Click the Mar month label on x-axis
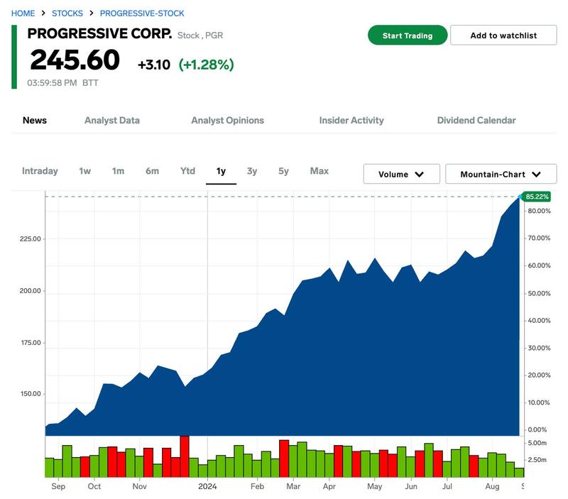 pyautogui.click(x=293, y=486)
